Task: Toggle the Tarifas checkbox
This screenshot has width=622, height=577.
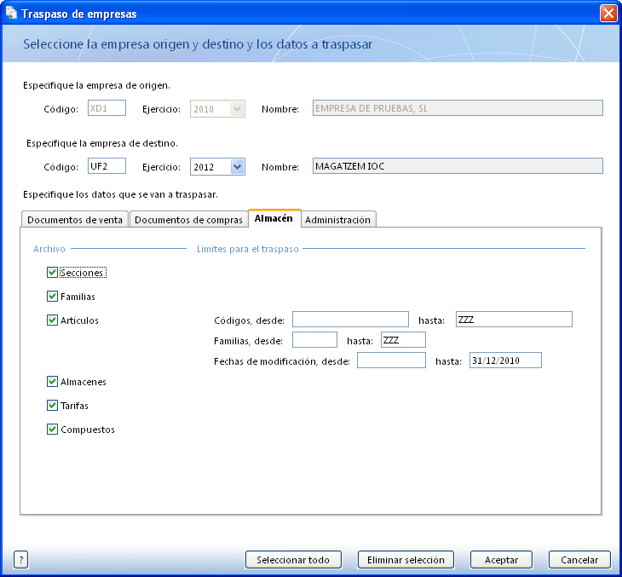Action: [53, 406]
